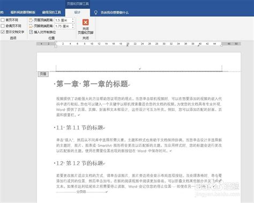
Task: Click the 位置 group label
Action: (x=51, y=38)
